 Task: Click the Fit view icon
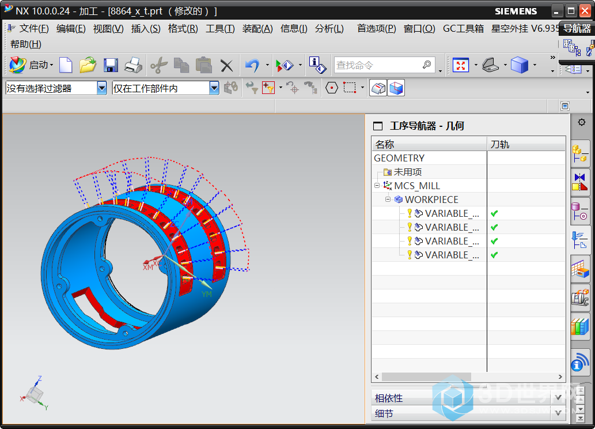(x=461, y=65)
